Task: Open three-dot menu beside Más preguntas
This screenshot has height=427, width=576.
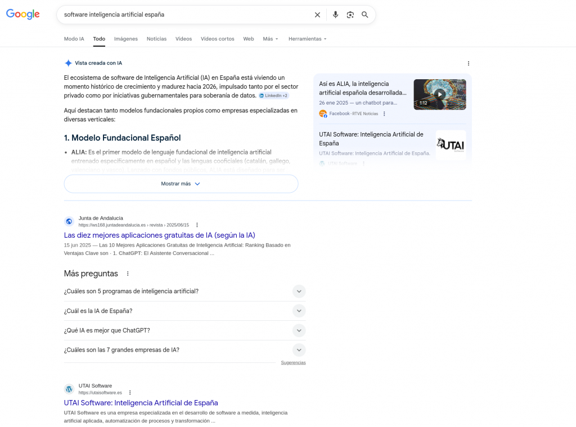Action: pyautogui.click(x=128, y=274)
